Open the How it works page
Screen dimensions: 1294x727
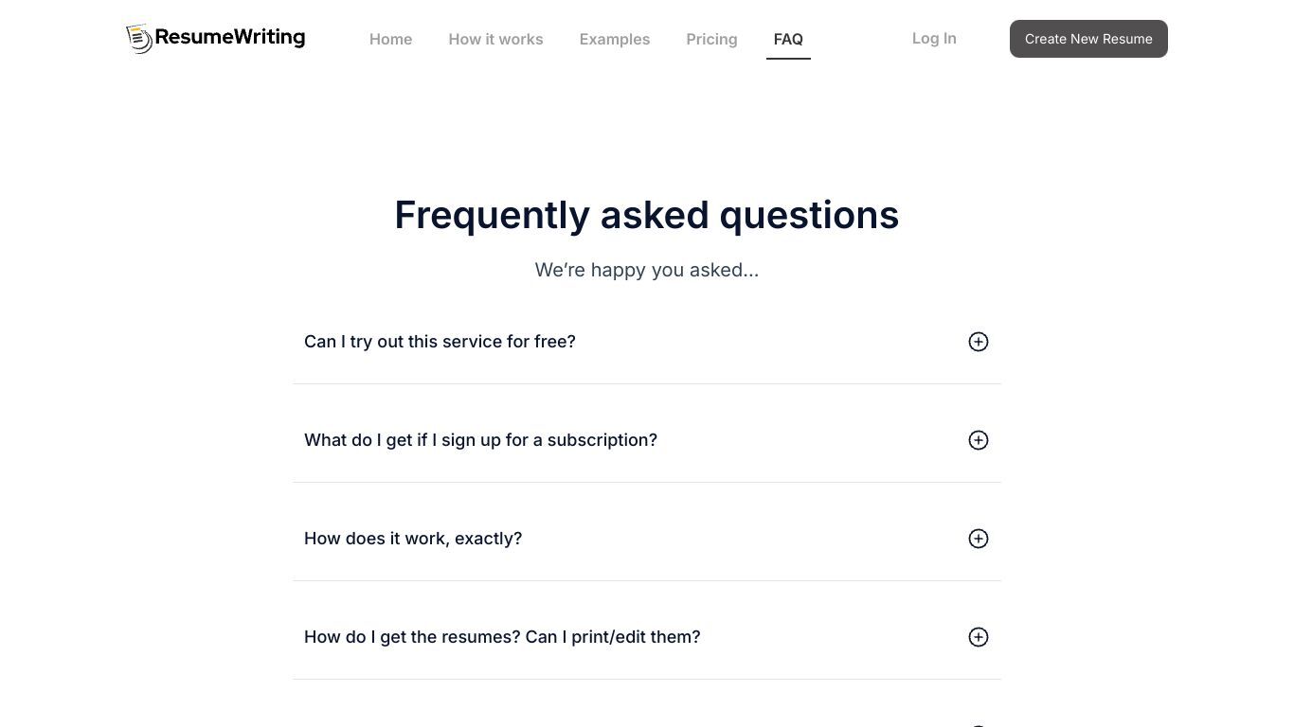coord(495,39)
